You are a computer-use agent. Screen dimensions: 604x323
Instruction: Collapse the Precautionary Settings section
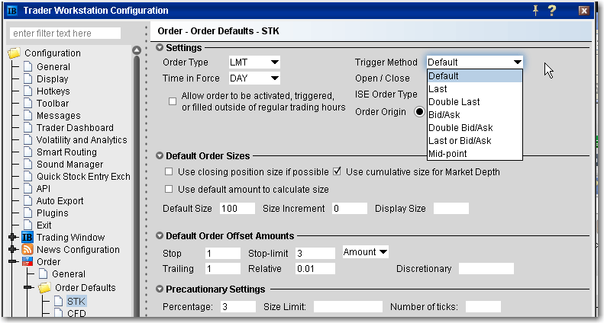pos(160,289)
